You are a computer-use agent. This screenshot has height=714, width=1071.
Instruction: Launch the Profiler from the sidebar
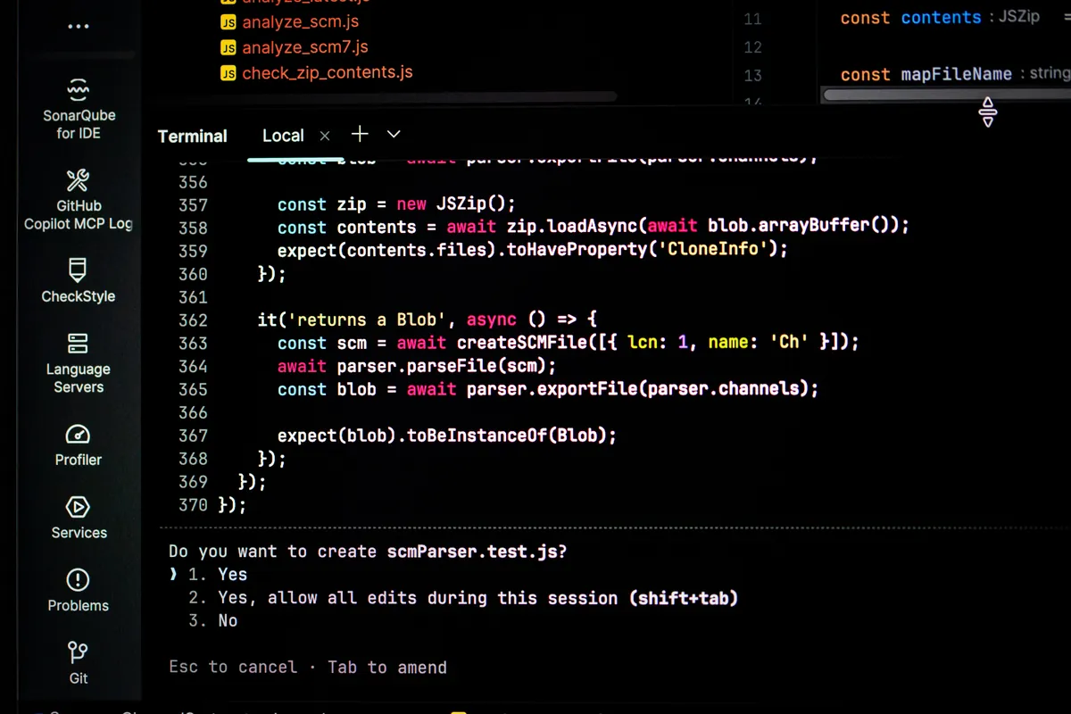[78, 444]
